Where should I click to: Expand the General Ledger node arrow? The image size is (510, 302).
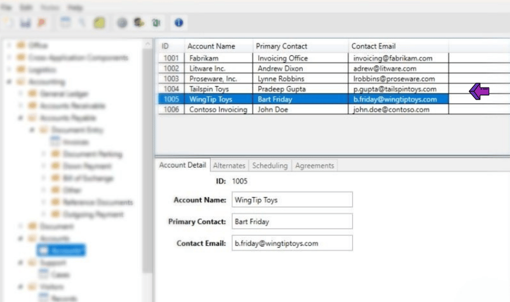pyautogui.click(x=20, y=94)
